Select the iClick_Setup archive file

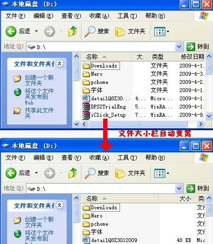(x=104, y=115)
